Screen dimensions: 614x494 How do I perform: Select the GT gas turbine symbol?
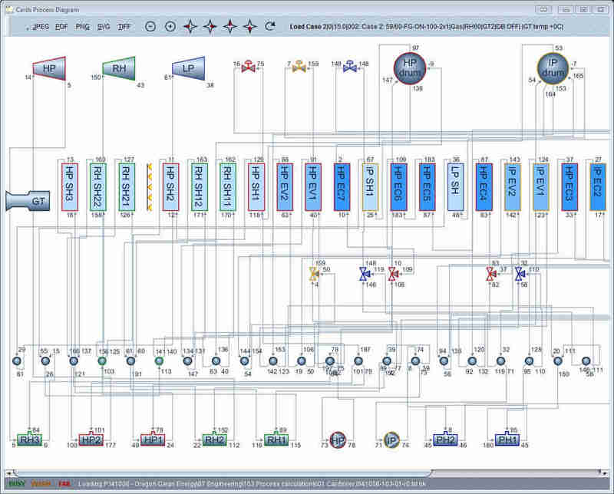pos(28,201)
